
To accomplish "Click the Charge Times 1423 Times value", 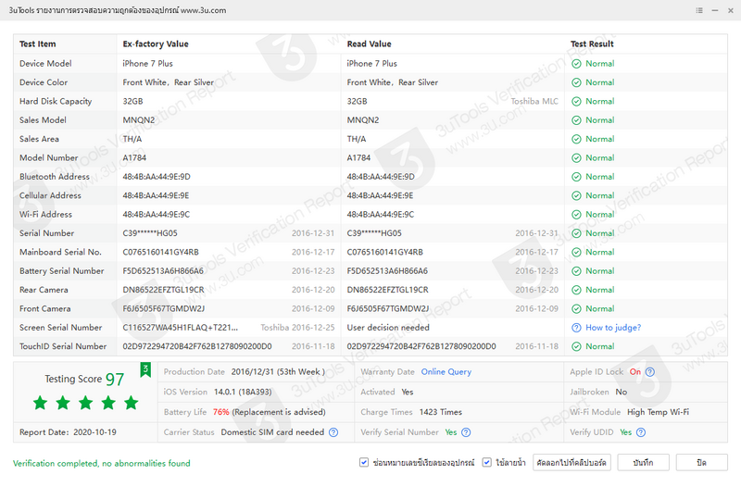I will (x=441, y=412).
